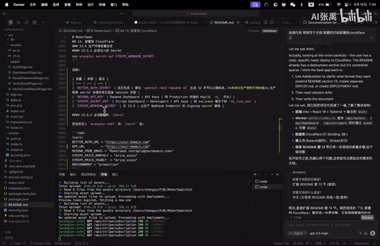Click the editor vertical scrollbar
The height and width of the screenshot is (246, 380).
coord(281,135)
